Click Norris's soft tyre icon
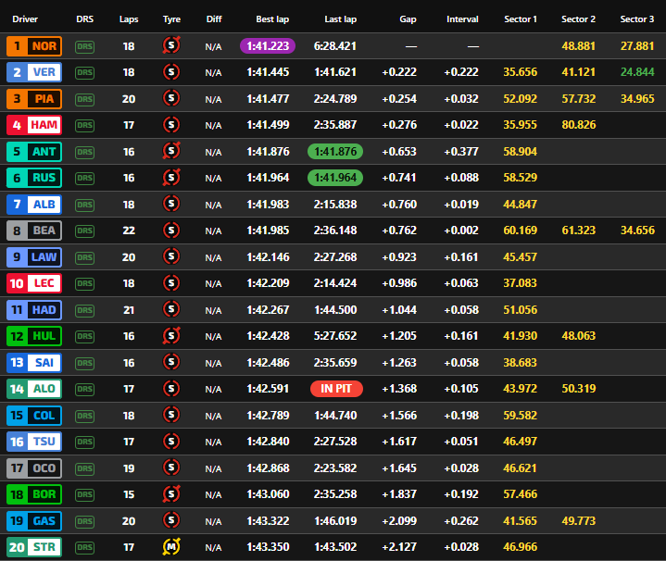This screenshot has width=666, height=561. 171,45
